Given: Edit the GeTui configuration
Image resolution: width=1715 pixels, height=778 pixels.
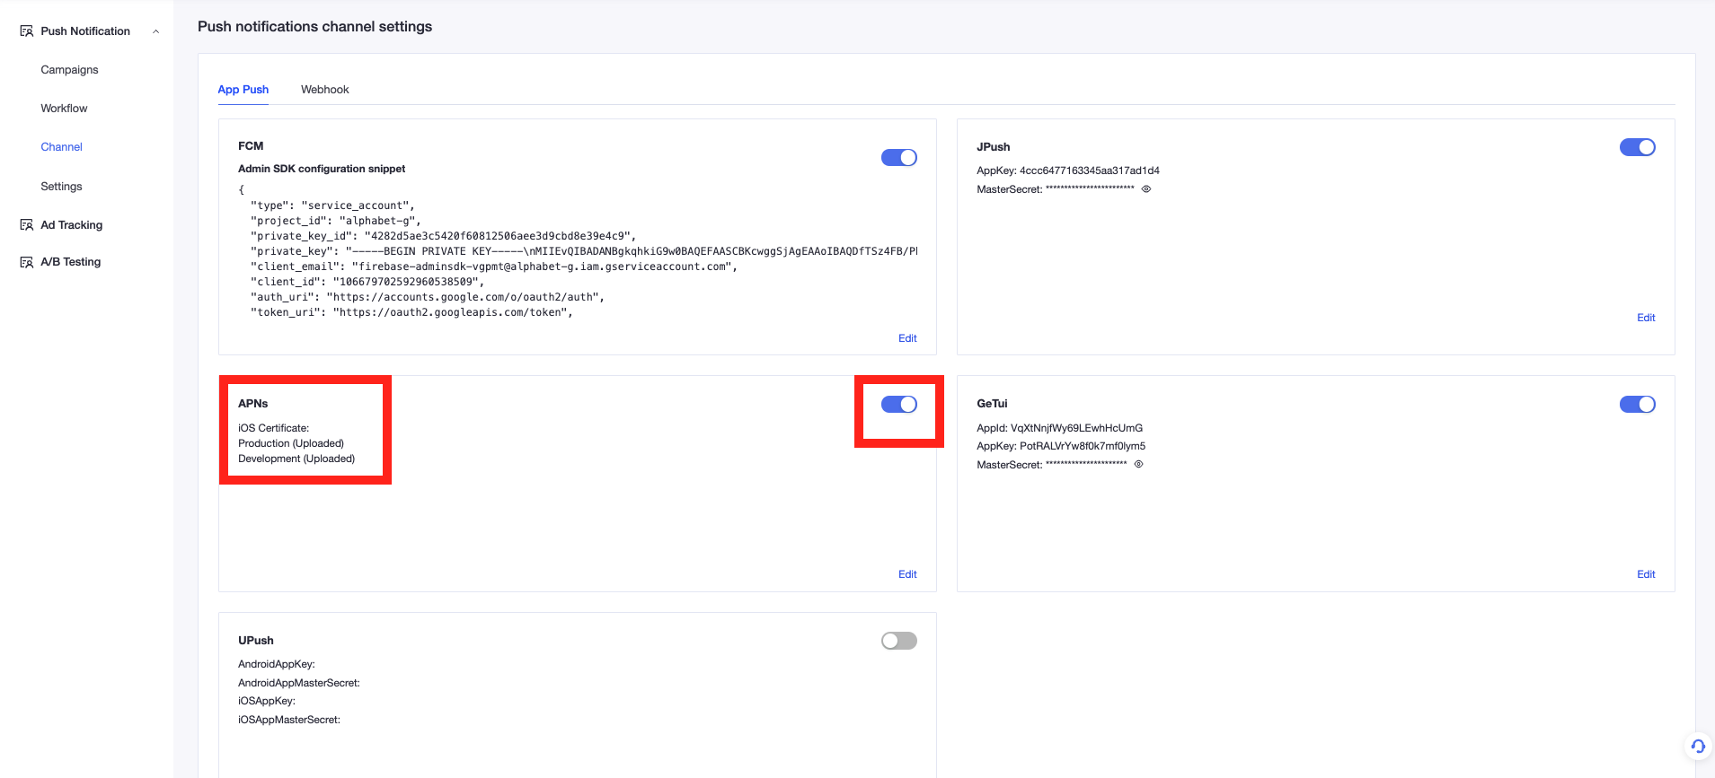Looking at the screenshot, I should point(1646,574).
